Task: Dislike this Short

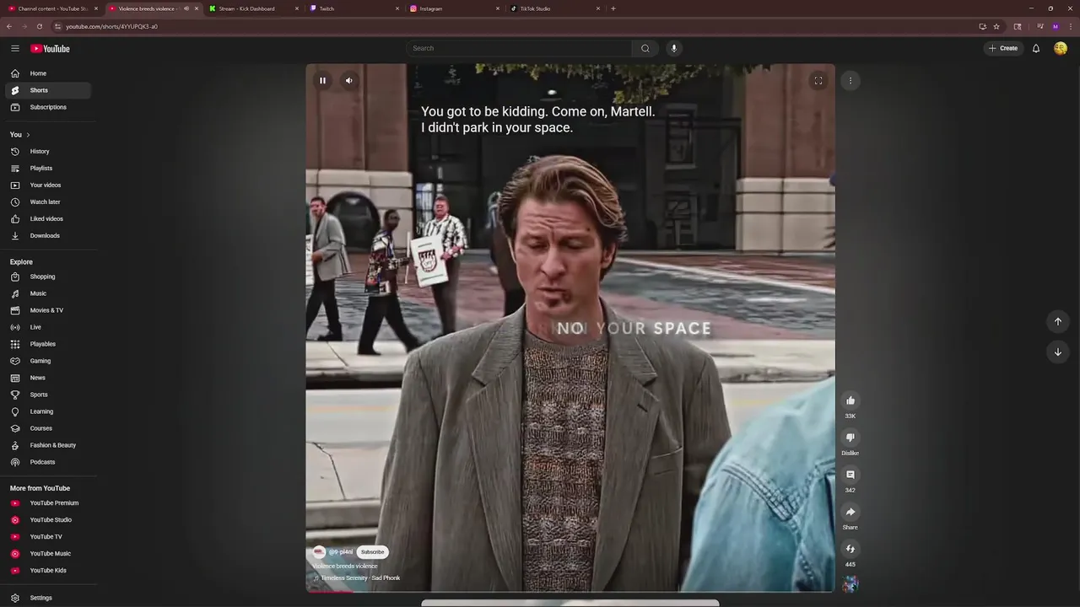Action: click(x=850, y=438)
